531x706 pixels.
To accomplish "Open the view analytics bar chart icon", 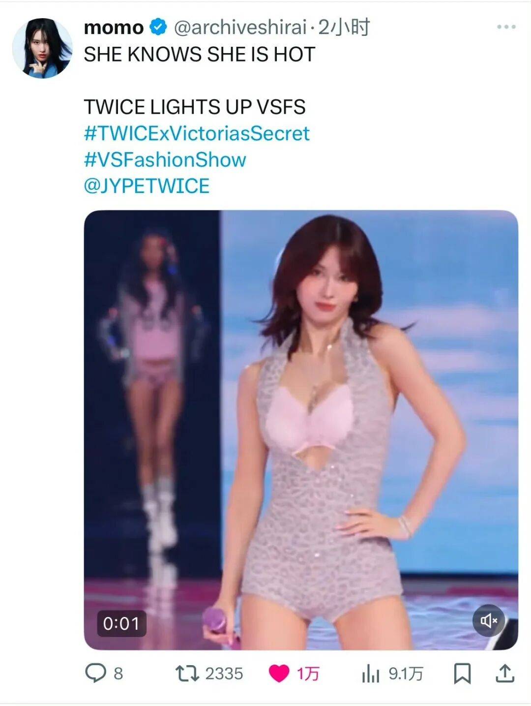I will (x=371, y=674).
